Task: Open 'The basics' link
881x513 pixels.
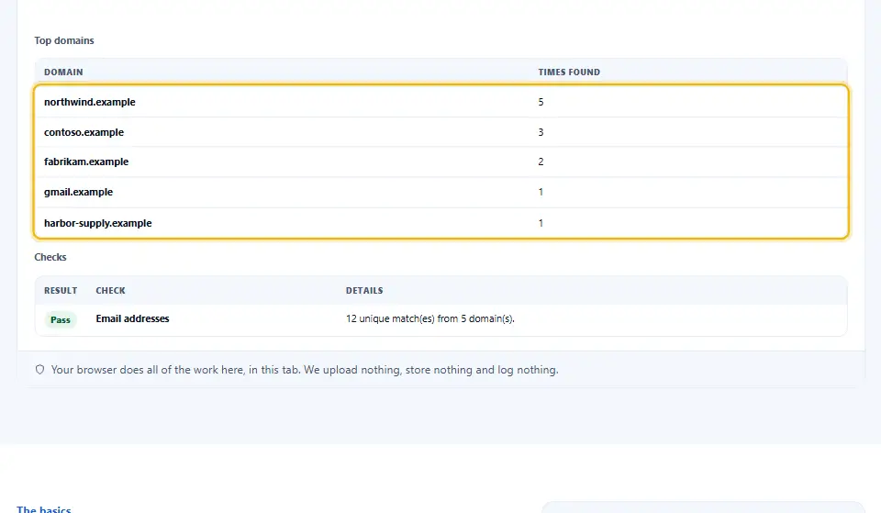Action: coord(44,509)
